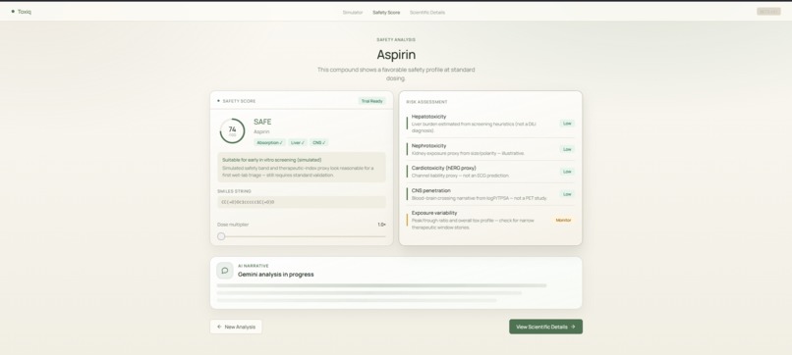Click the Exposure variability row title

[434, 213]
